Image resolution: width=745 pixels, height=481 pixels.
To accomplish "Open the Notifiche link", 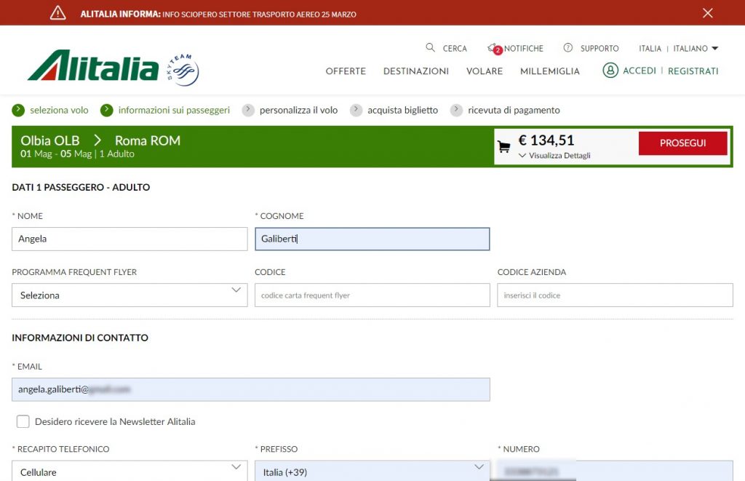I will [524, 49].
